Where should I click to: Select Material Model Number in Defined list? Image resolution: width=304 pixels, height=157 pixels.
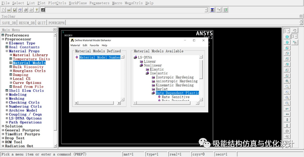click(x=100, y=57)
